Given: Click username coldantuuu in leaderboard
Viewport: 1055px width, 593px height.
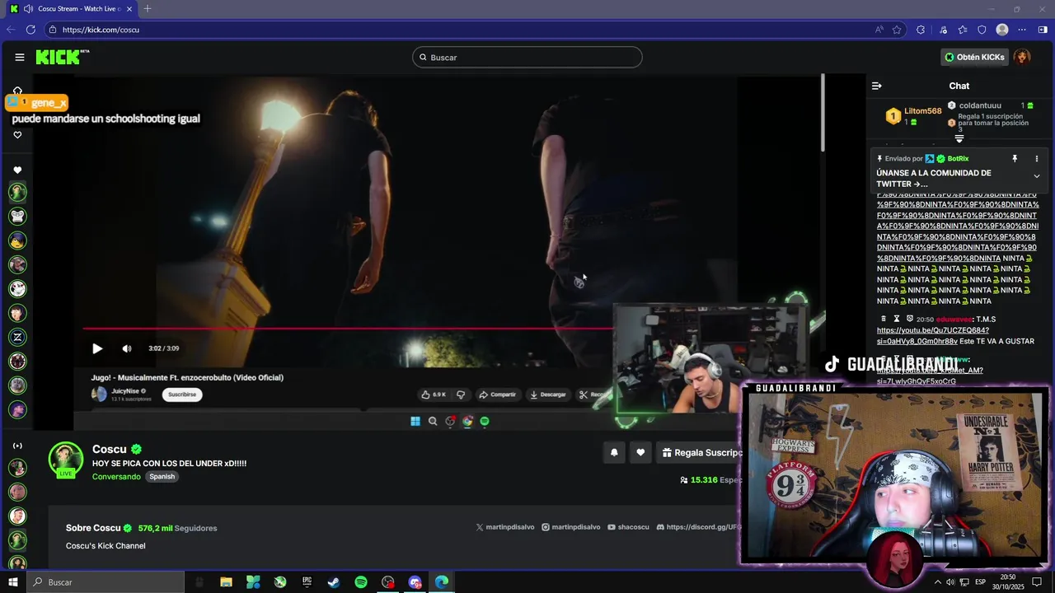Looking at the screenshot, I should [x=980, y=105].
